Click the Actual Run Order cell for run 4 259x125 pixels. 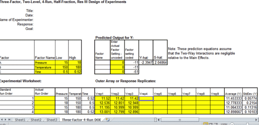coord(45,112)
